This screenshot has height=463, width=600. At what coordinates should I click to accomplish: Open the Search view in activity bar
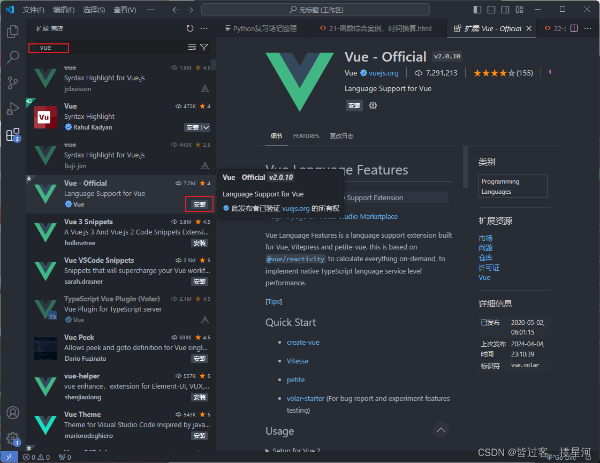click(x=13, y=57)
